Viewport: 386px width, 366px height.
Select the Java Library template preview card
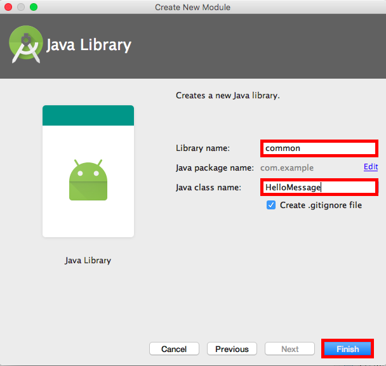tap(88, 171)
